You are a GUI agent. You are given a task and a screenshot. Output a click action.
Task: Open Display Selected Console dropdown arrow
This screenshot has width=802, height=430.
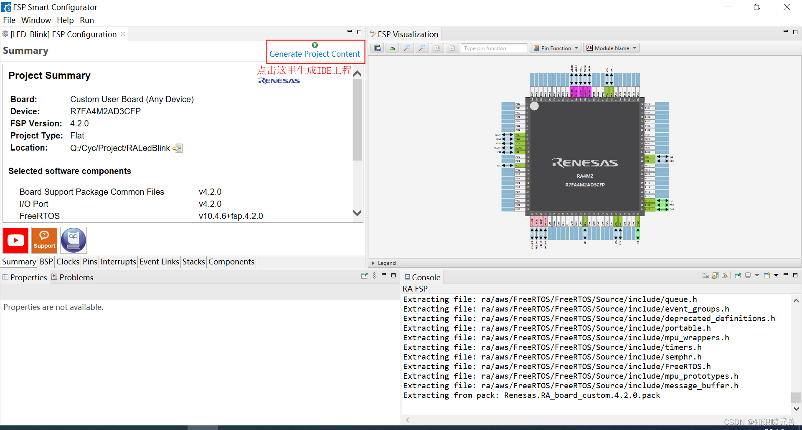coord(757,275)
